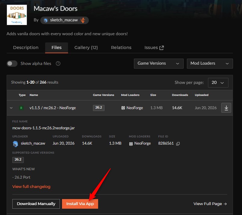The width and height of the screenshot is (242, 215).
Task: Open the Issues external link tab
Action: [x=154, y=48]
